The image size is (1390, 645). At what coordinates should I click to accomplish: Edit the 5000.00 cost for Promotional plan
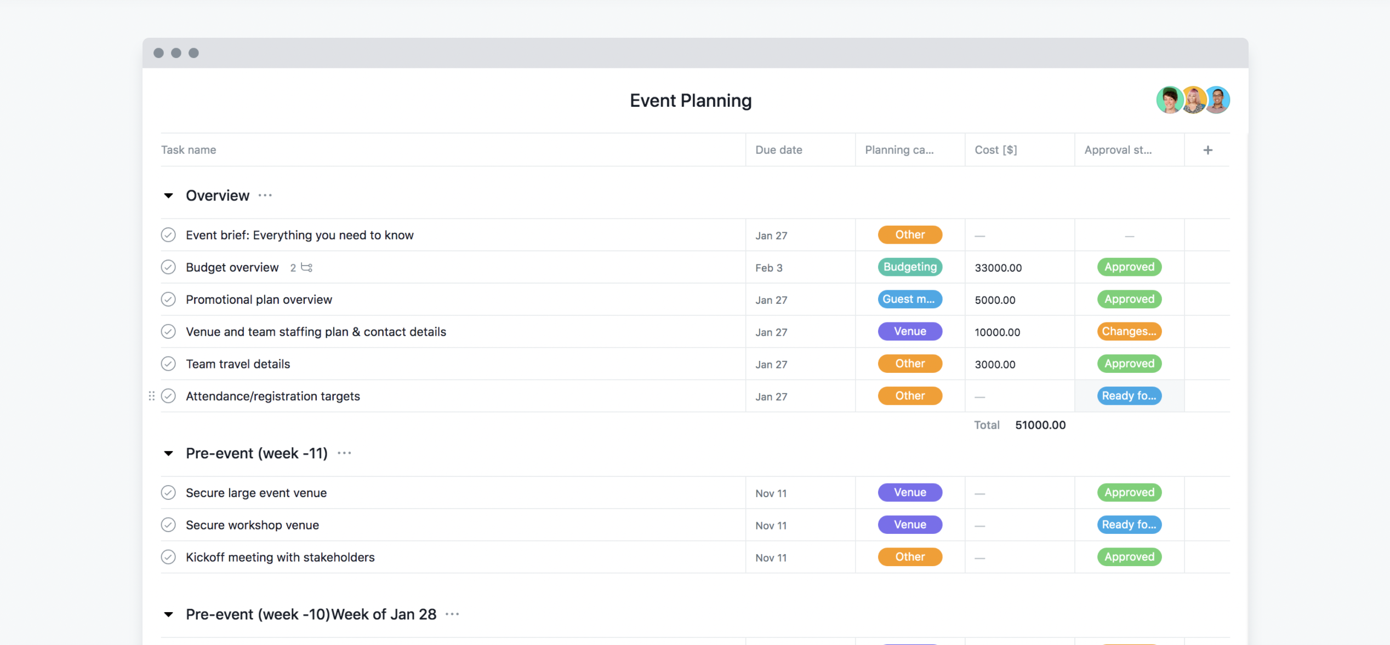[x=995, y=300]
